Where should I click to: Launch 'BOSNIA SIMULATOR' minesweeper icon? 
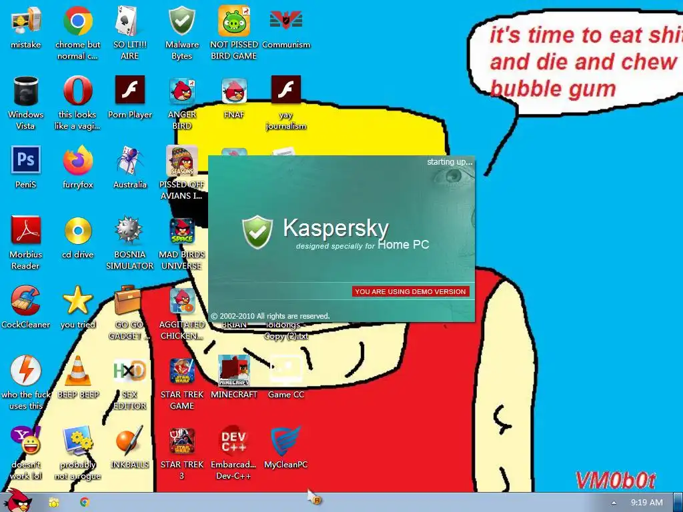click(129, 230)
